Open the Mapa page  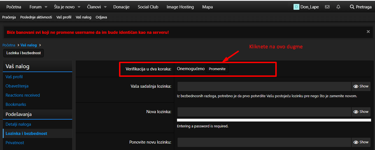point(208,7)
